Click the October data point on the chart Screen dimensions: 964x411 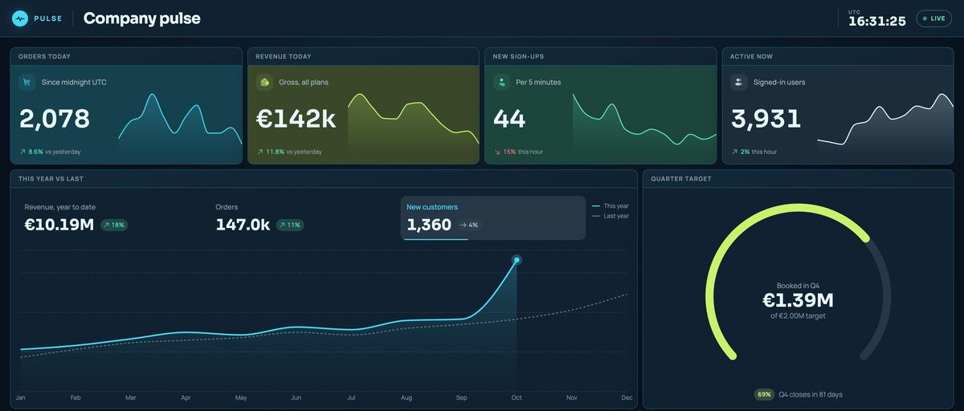coord(517,259)
